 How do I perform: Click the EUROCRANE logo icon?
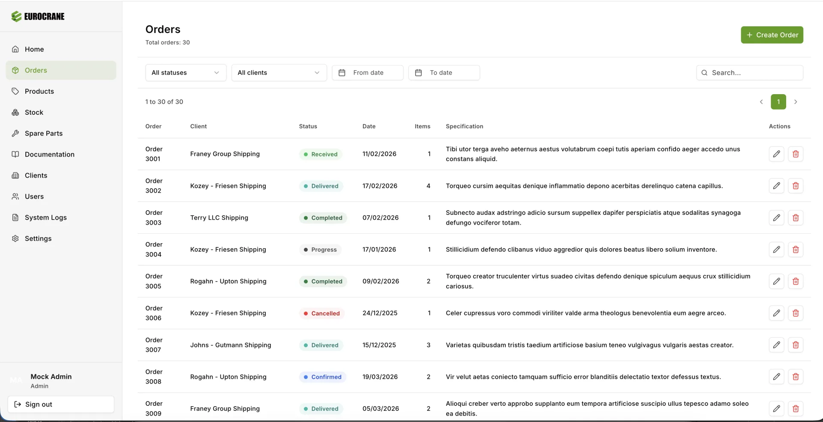click(x=16, y=17)
